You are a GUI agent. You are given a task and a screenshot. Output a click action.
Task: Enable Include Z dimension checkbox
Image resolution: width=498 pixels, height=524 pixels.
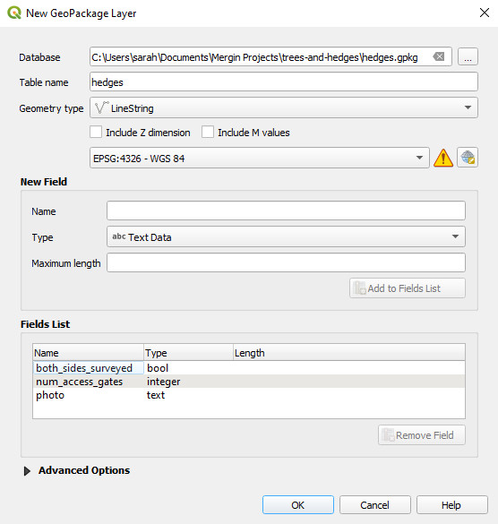click(x=96, y=132)
